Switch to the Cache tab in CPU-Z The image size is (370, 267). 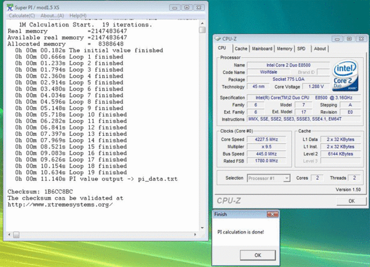pyautogui.click(x=241, y=49)
